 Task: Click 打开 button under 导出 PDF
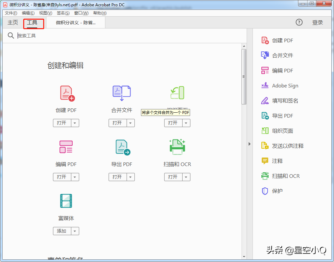pos(117,177)
